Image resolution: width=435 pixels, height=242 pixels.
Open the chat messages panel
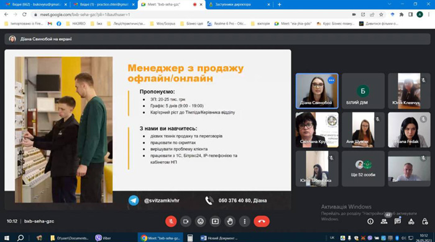[x=398, y=222]
